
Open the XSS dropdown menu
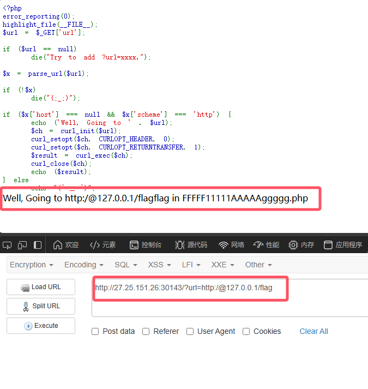point(159,265)
